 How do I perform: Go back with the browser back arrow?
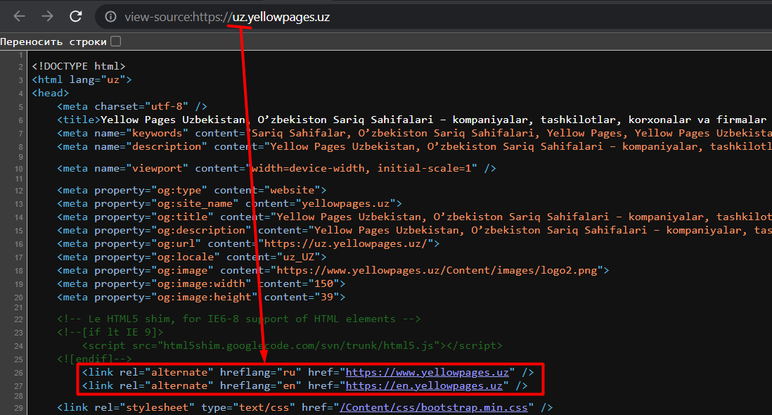click(19, 17)
